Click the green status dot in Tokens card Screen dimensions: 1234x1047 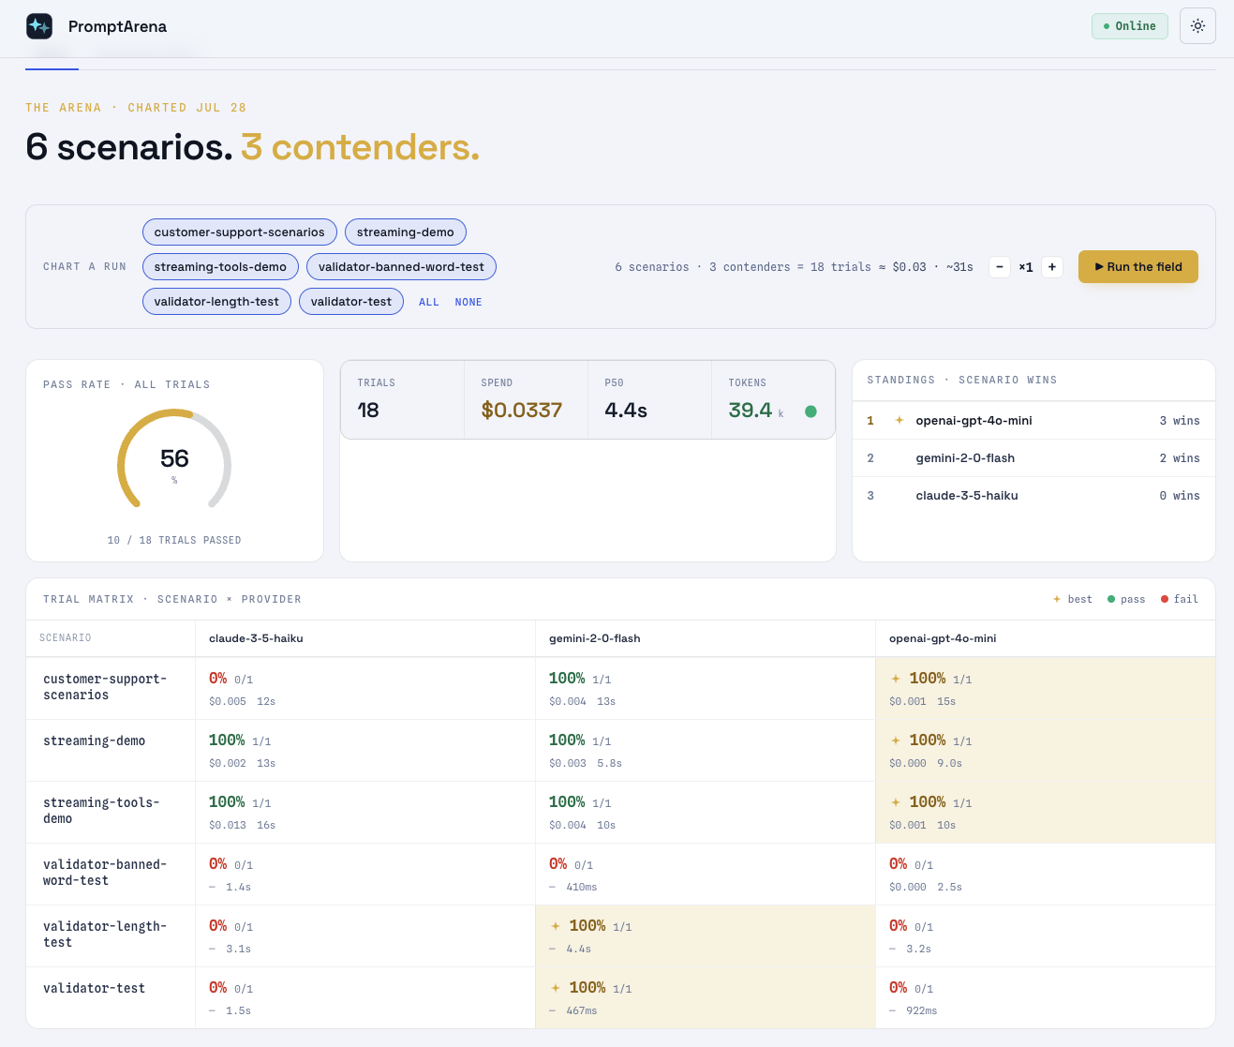810,411
